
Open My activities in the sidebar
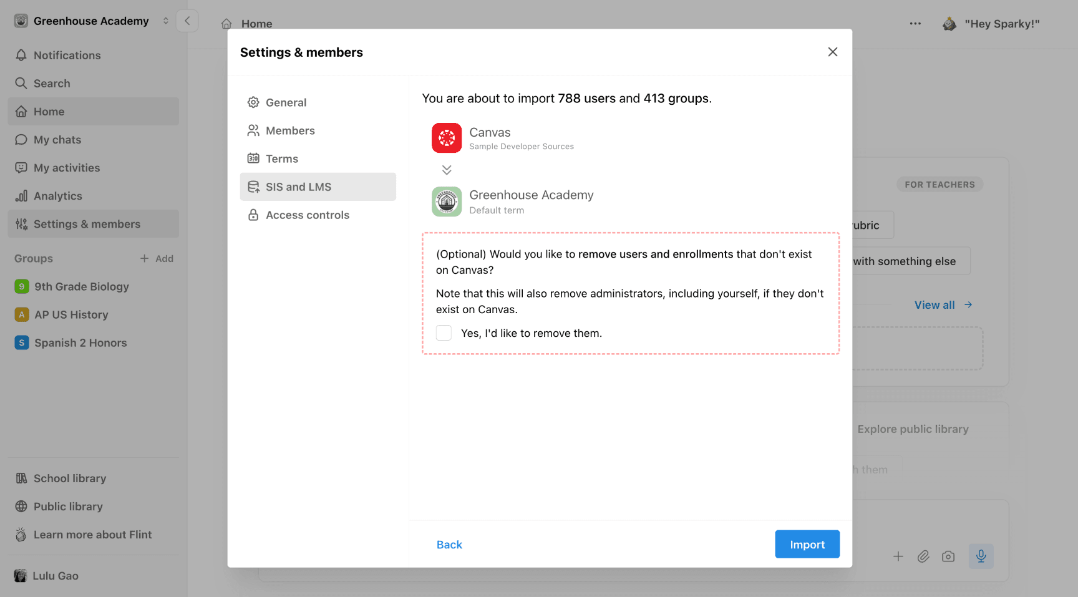[x=94, y=167]
